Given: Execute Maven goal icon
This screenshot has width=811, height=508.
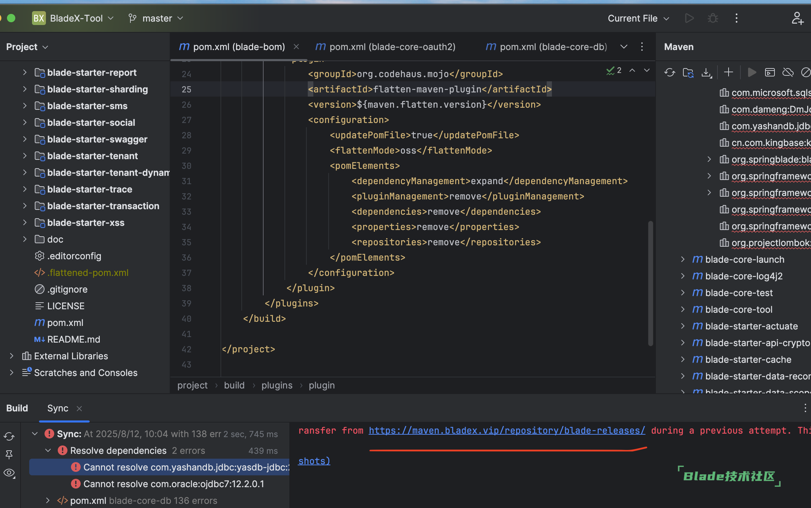Looking at the screenshot, I should click(770, 72).
